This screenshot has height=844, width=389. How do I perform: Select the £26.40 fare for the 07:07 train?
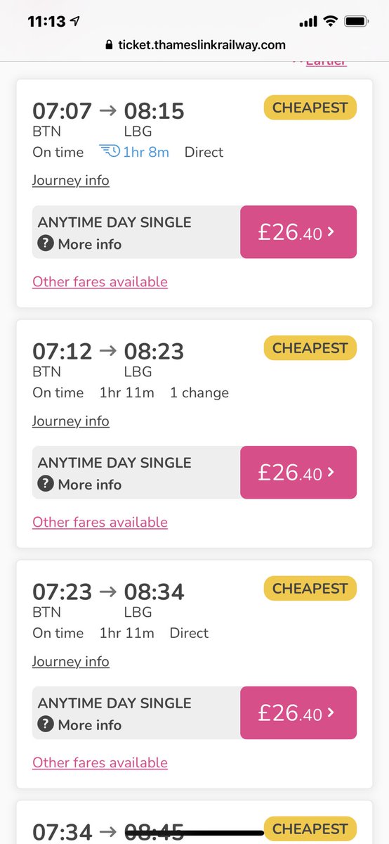tap(298, 232)
